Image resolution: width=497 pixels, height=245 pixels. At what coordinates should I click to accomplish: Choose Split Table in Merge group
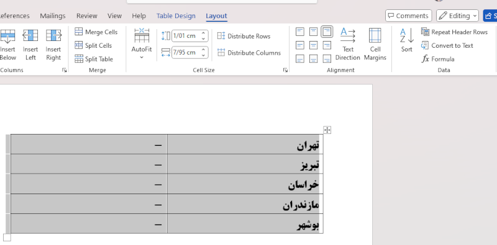coord(94,59)
